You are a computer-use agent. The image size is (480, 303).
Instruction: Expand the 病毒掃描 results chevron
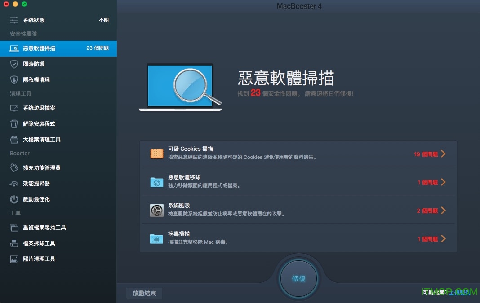click(444, 238)
